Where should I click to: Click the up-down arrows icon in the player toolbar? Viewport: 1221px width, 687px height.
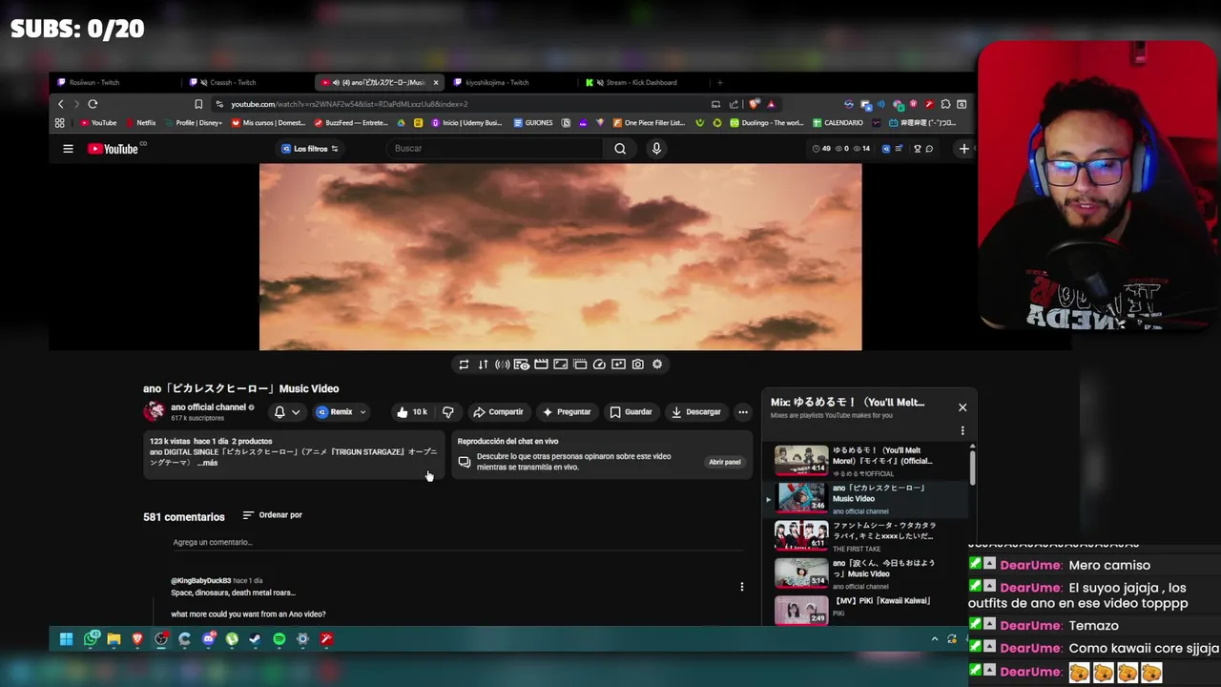pyautogui.click(x=483, y=364)
